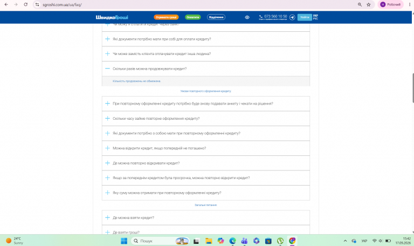
Task: Expand question about another person paying credit
Action: [x=206, y=54]
